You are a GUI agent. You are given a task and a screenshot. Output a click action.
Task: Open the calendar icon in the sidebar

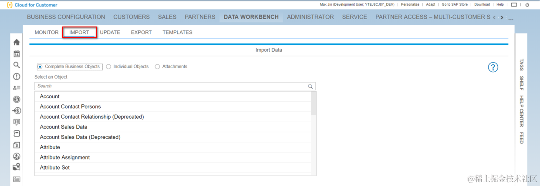pos(17,54)
